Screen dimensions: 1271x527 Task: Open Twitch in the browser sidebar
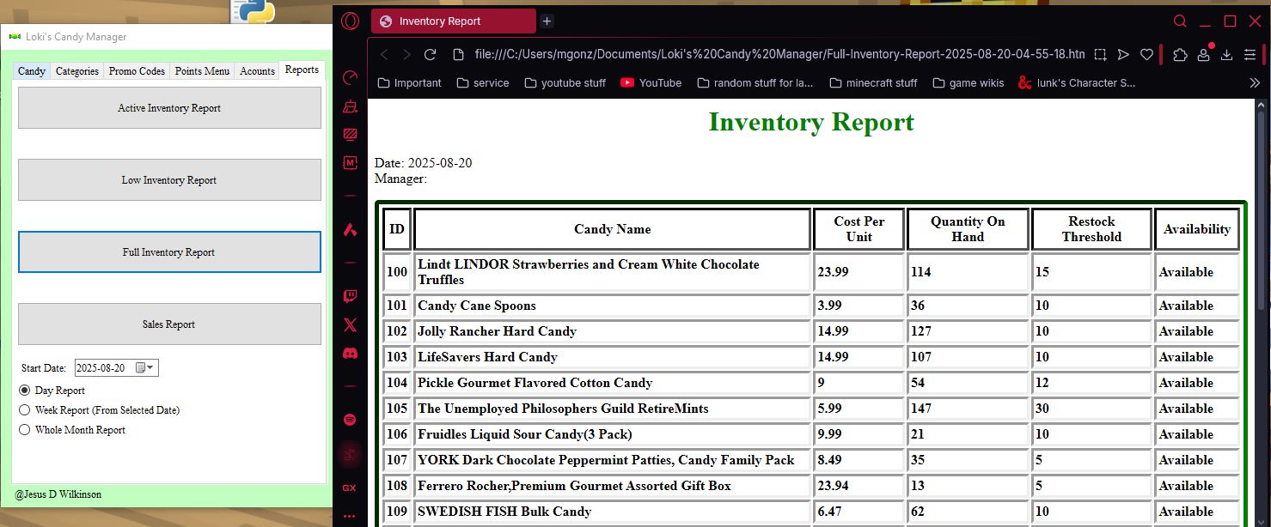pyautogui.click(x=350, y=297)
